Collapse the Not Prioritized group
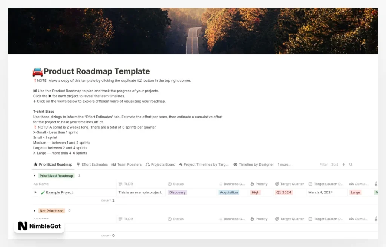This screenshot has width=386, height=247. (x=35, y=211)
